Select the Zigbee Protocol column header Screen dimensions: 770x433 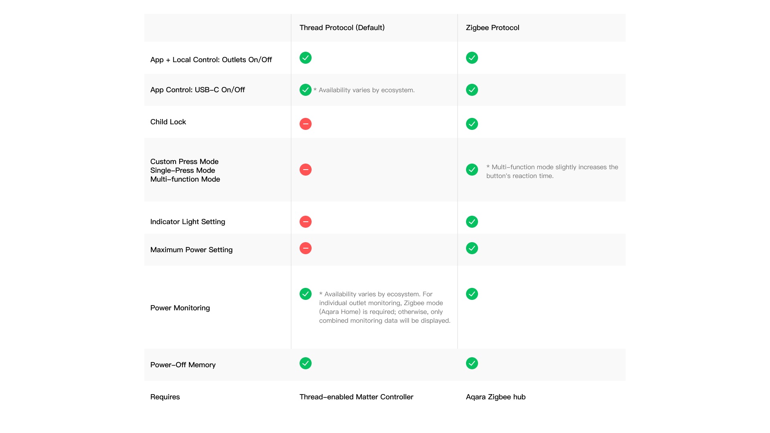click(x=492, y=28)
